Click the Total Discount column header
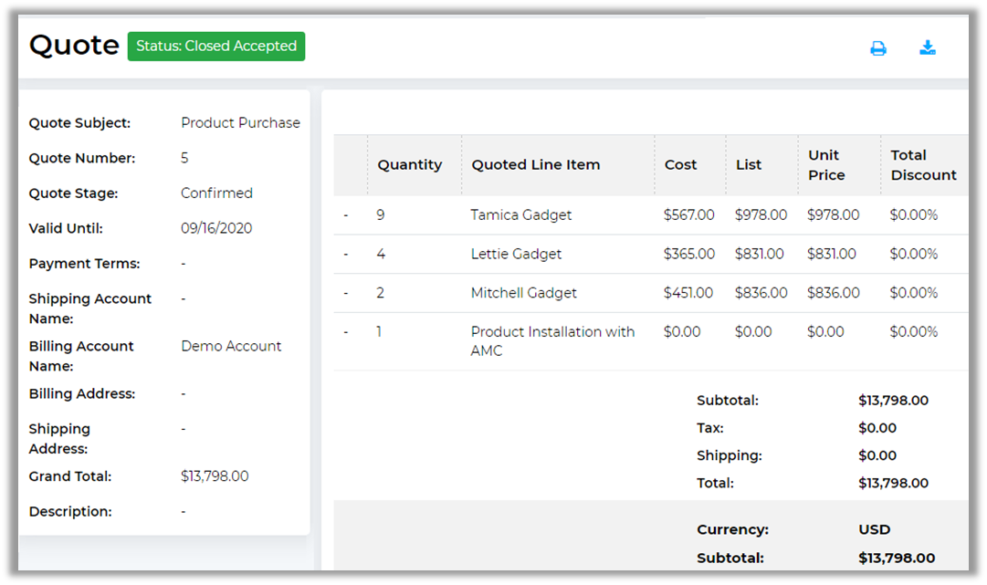Image resolution: width=987 pixels, height=585 pixels. tap(923, 165)
